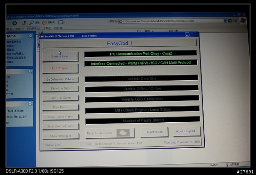Minimize the EasyObd II window
Screen dimensions: 256x175
187,35
